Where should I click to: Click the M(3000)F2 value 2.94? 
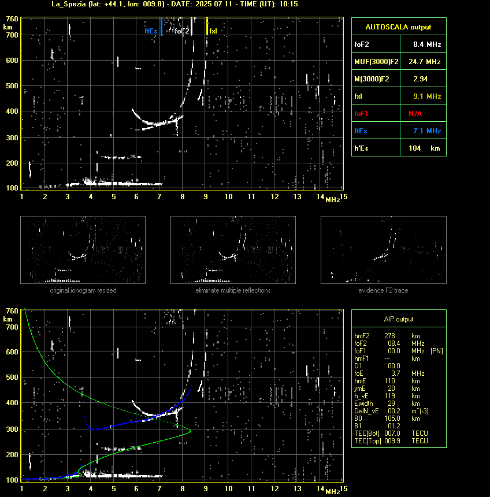pyautogui.click(x=420, y=79)
